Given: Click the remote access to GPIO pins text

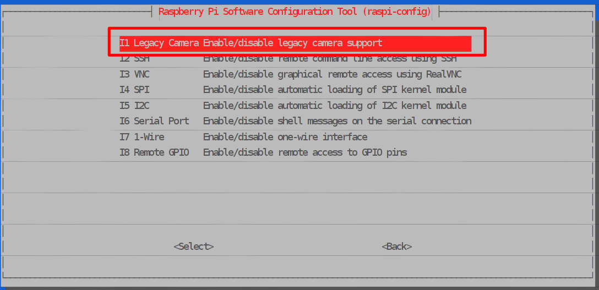Looking at the screenshot, I should (305, 152).
